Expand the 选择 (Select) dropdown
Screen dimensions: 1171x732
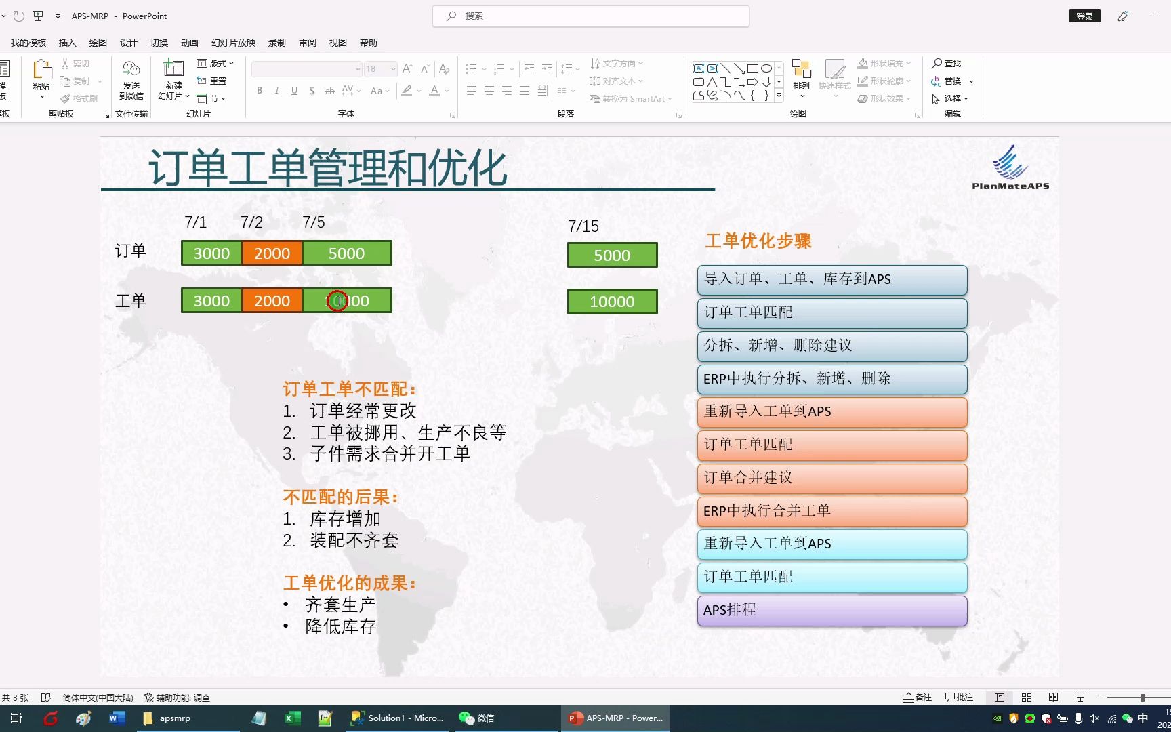point(967,98)
